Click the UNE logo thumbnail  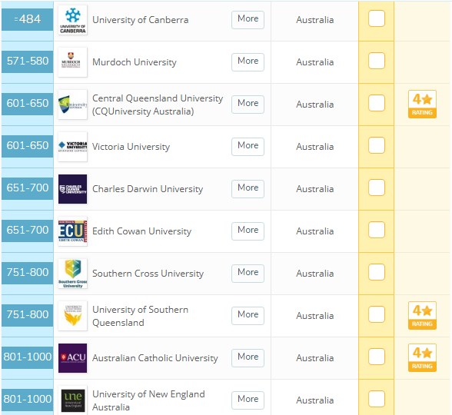coord(72,400)
